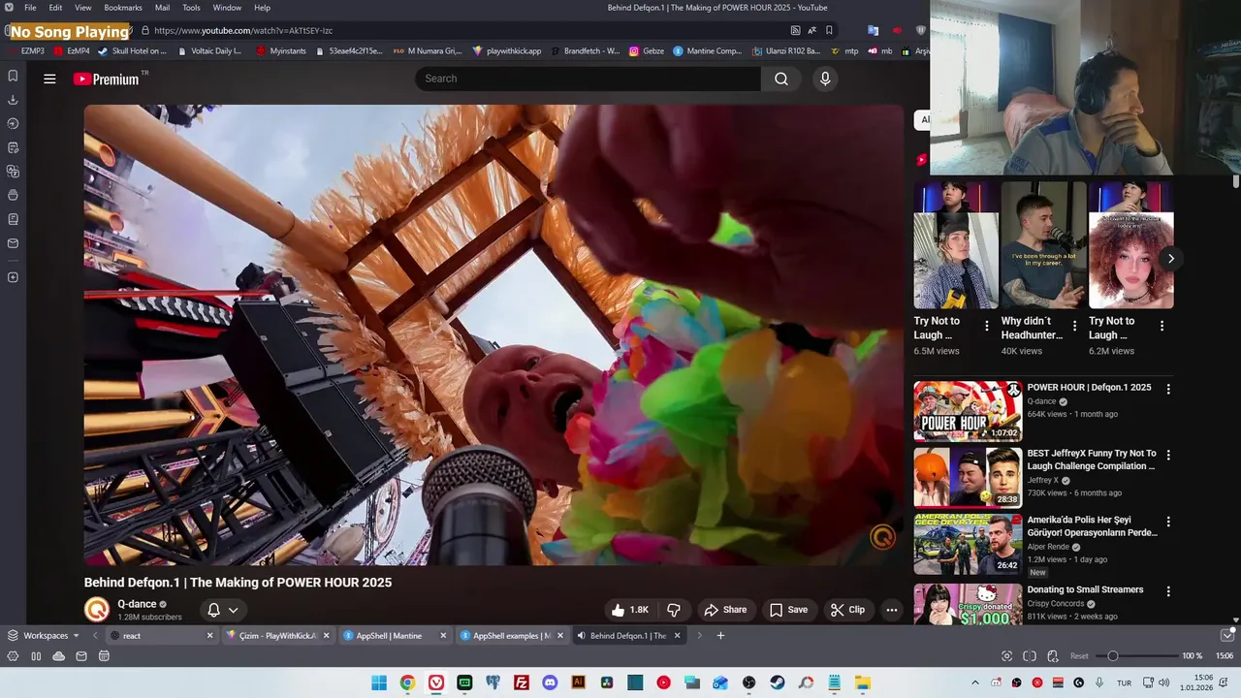Viewport: 1241px width, 698px height.
Task: Click the YouTube search input field
Action: pyautogui.click(x=589, y=79)
